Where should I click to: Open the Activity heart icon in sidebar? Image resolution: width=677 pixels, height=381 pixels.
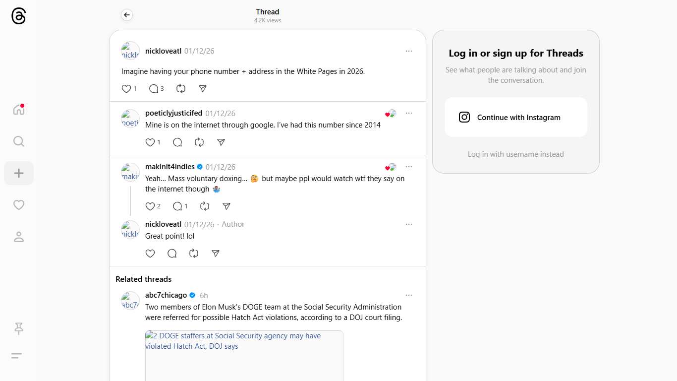point(18,205)
